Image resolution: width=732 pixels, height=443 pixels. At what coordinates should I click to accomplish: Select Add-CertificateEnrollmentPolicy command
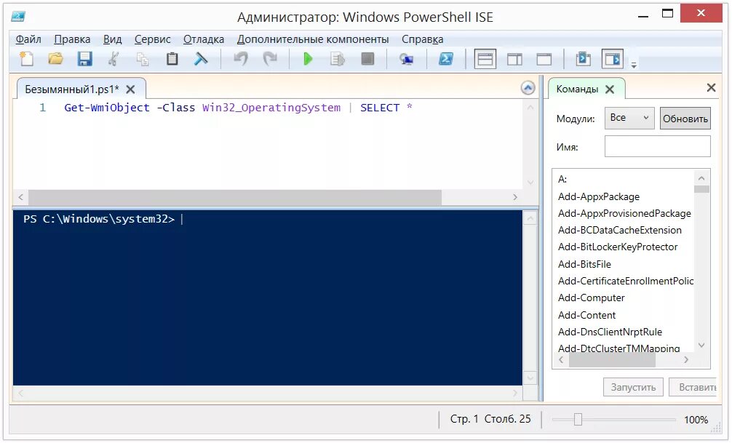(626, 281)
